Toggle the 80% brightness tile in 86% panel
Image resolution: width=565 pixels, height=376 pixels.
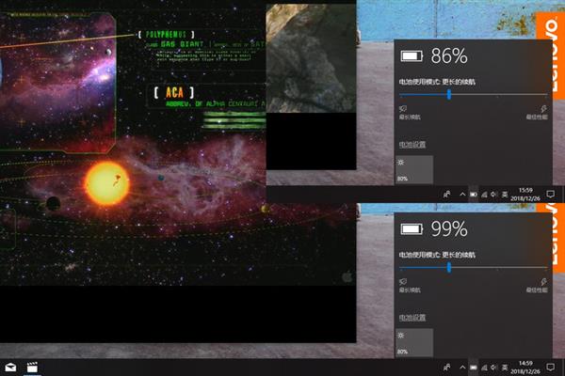(414, 169)
